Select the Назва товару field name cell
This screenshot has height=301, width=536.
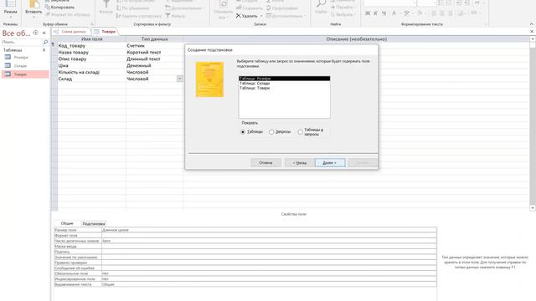click(91, 52)
